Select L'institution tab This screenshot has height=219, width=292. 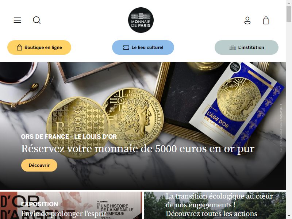pos(247,47)
